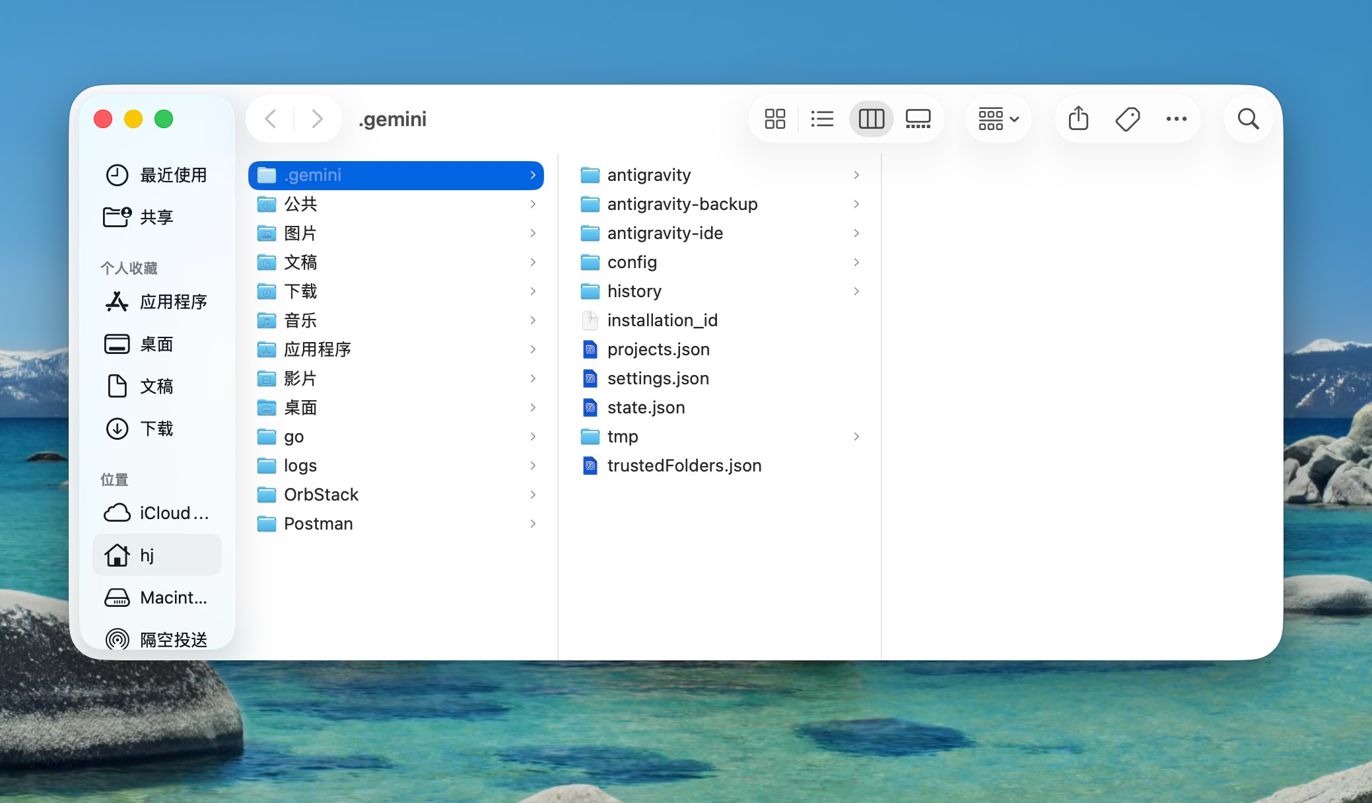Select iCloud in the sidebar
1372x803 pixels.
coord(156,513)
